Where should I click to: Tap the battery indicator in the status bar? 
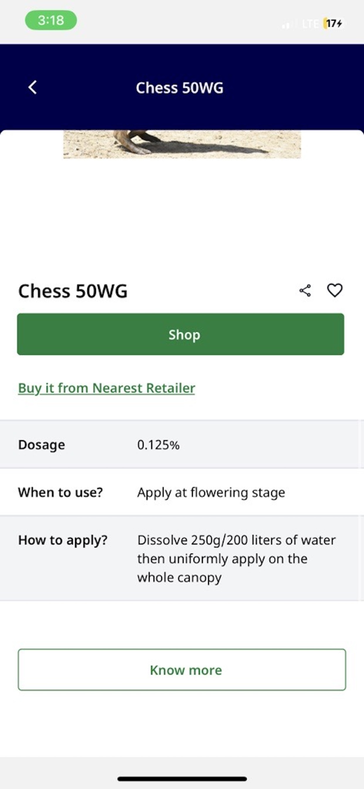point(331,24)
